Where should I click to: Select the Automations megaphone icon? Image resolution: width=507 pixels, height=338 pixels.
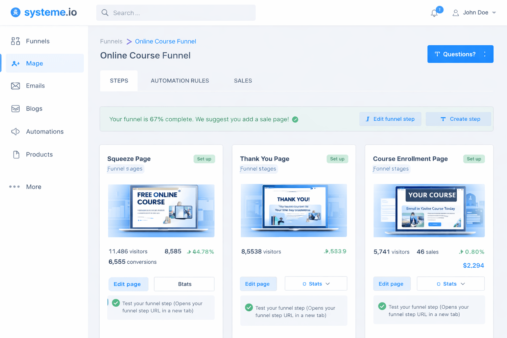(16, 131)
